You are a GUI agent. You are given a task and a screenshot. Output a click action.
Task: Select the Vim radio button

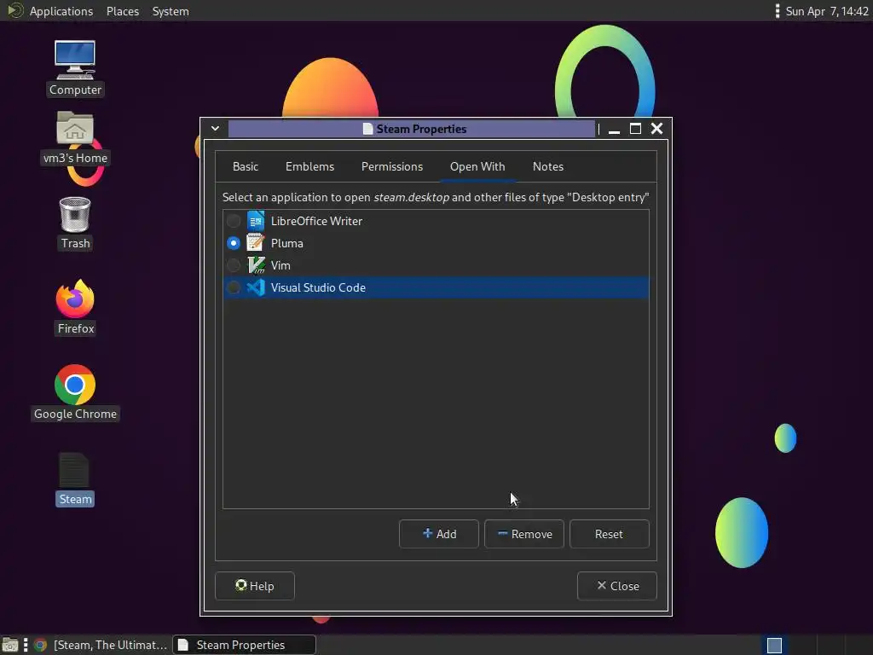[234, 265]
